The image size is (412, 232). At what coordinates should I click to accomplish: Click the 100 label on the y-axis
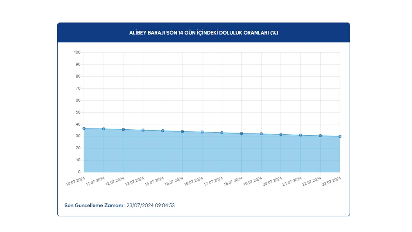pyautogui.click(x=77, y=52)
